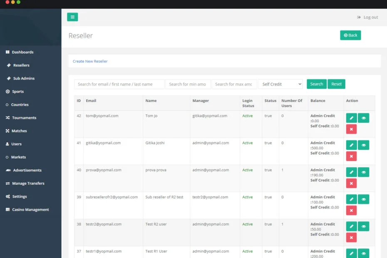Click the Reset button
Image resolution: width=387 pixels, height=258 pixels.
[x=336, y=84]
